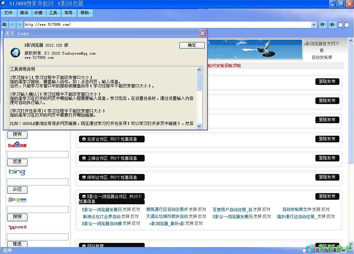Viewport: 354px width, 254px height.
Task: Click the Bing search input field
Action: point(38,182)
